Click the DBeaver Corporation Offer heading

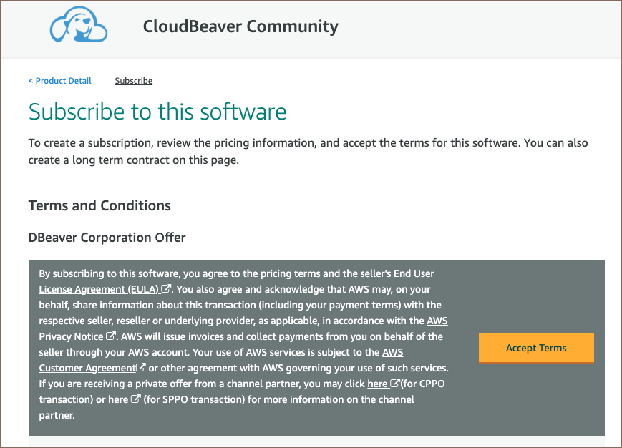click(107, 237)
